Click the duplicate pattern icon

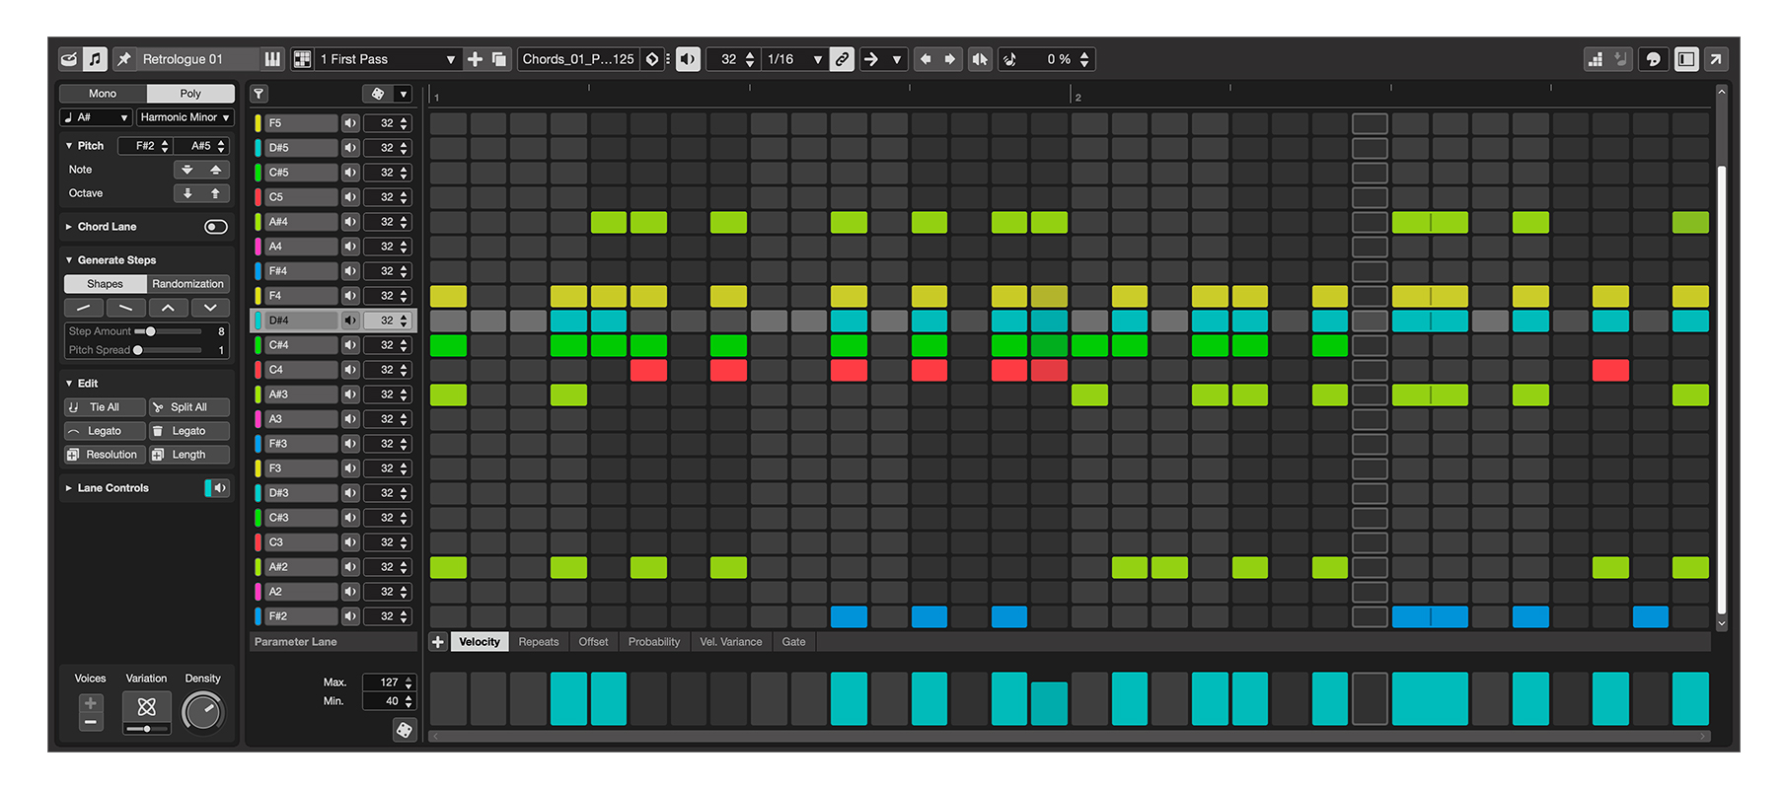(x=499, y=59)
